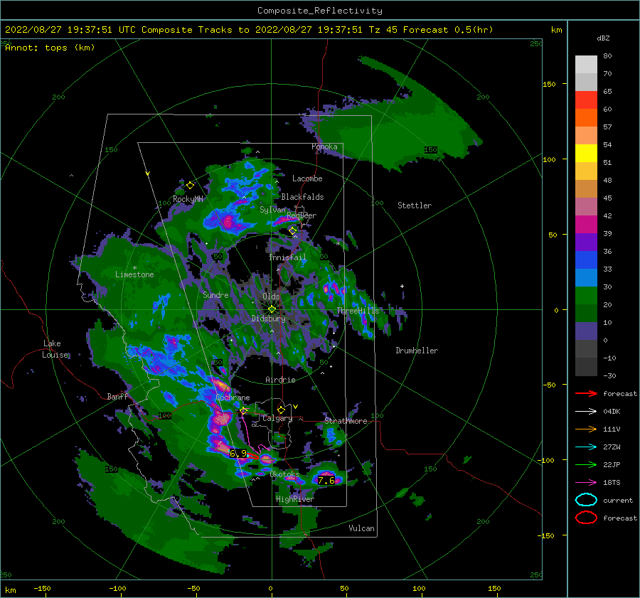Click the Okotoks label
This screenshot has height=598, width=640.
click(284, 474)
